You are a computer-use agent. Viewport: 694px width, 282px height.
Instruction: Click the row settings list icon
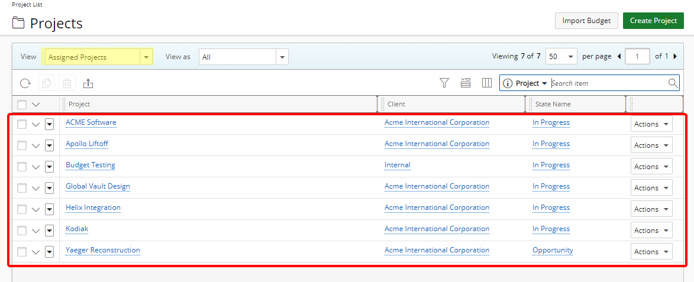tap(466, 83)
